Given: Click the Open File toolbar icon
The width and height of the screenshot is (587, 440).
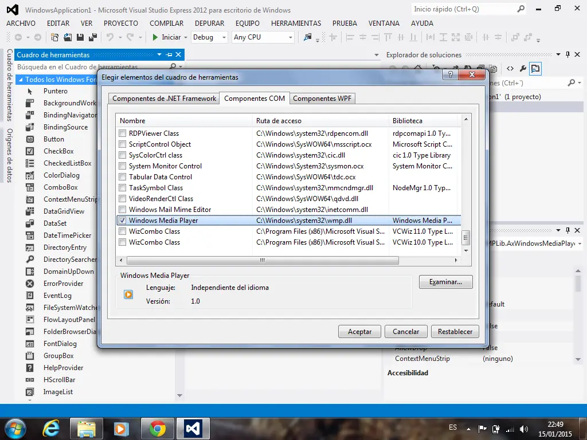Looking at the screenshot, I should [68, 37].
